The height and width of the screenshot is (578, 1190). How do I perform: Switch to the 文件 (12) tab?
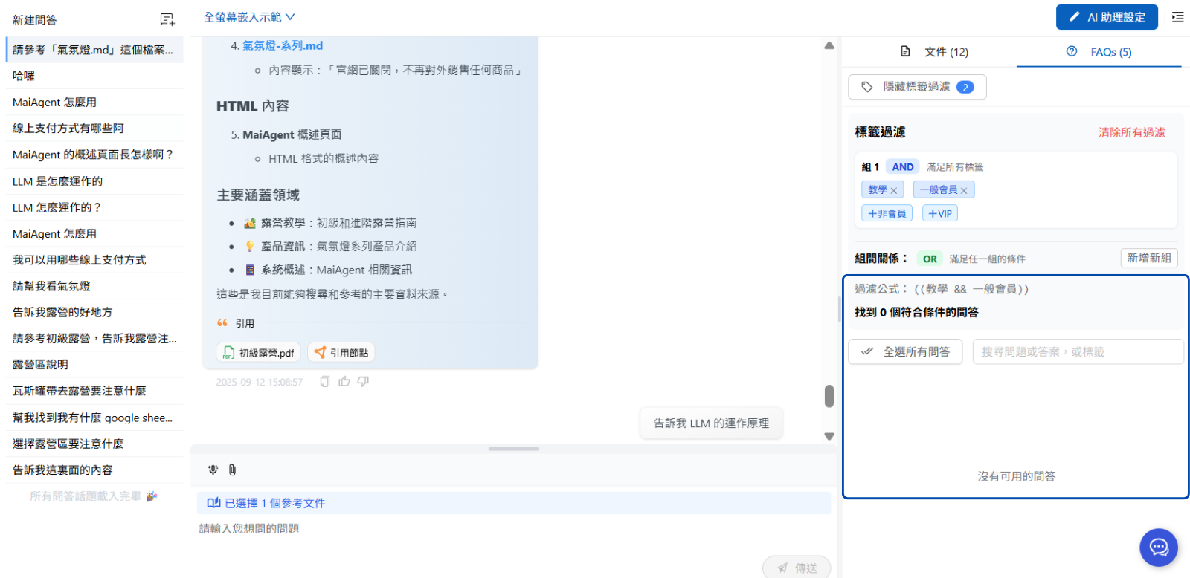click(x=935, y=52)
